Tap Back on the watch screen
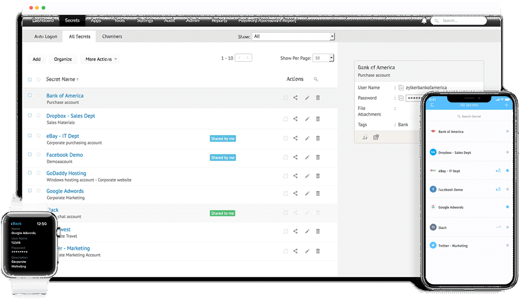The image size is (522, 299). pyautogui.click(x=16, y=223)
